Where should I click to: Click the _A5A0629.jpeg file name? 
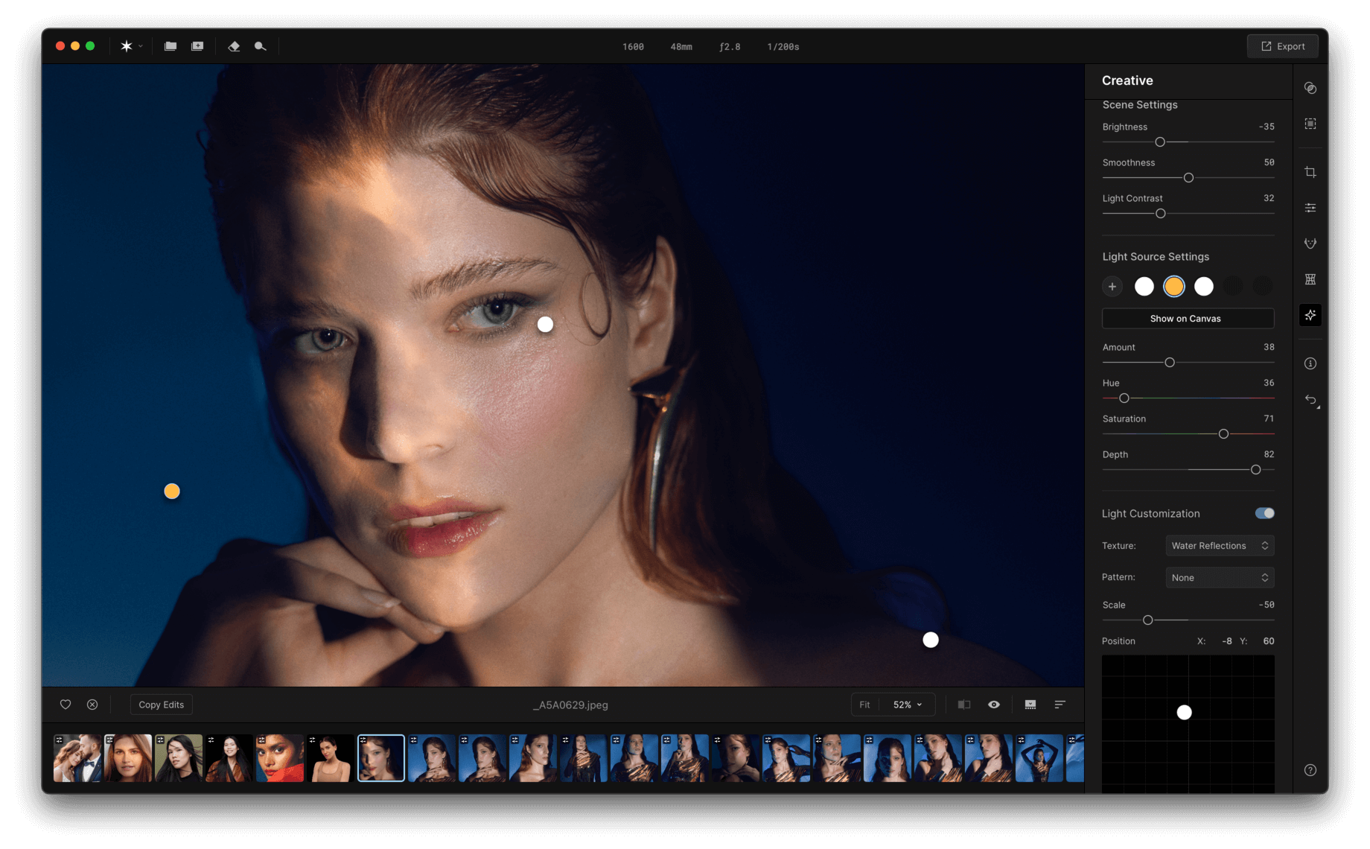click(570, 705)
